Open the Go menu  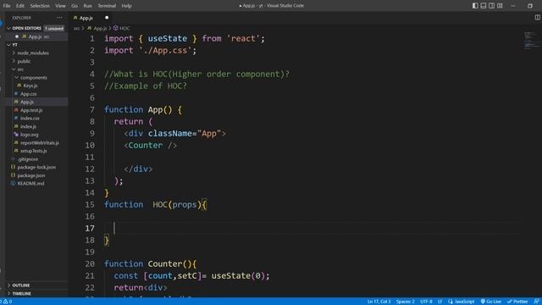[x=75, y=6]
